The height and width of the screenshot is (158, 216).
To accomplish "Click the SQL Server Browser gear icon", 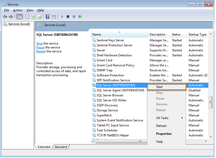I will click(x=94, y=96).
